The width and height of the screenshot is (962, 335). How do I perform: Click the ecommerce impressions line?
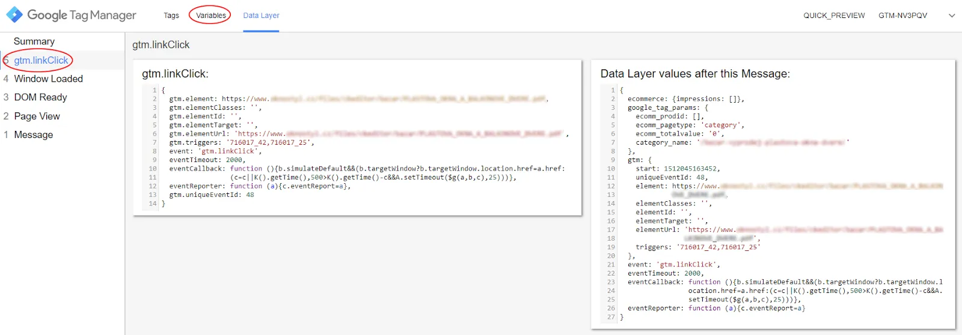[686, 99]
